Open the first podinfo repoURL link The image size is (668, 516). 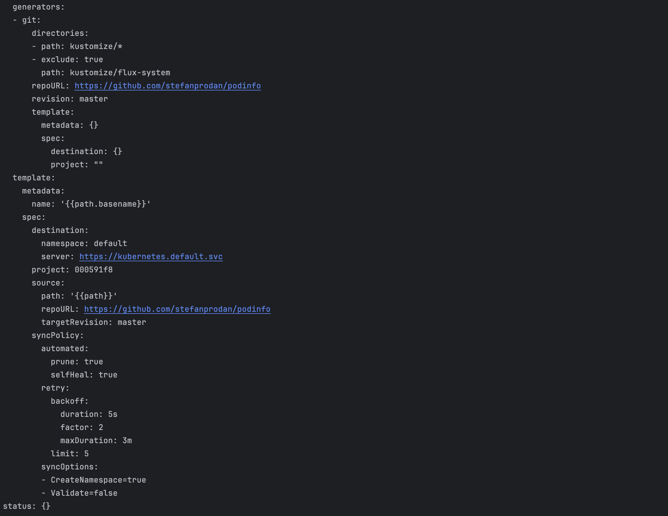[168, 86]
